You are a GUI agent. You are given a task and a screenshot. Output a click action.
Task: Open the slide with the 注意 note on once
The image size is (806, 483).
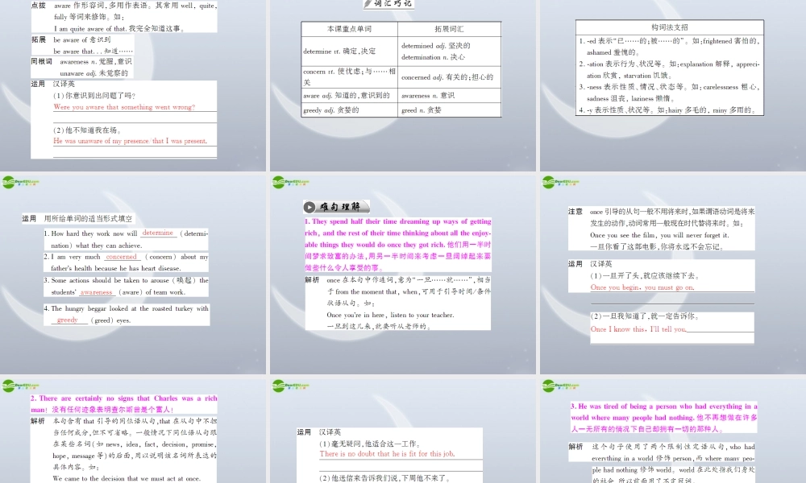673,275
